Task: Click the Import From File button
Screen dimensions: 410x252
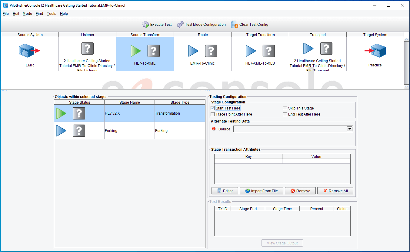Action: pos(261,191)
